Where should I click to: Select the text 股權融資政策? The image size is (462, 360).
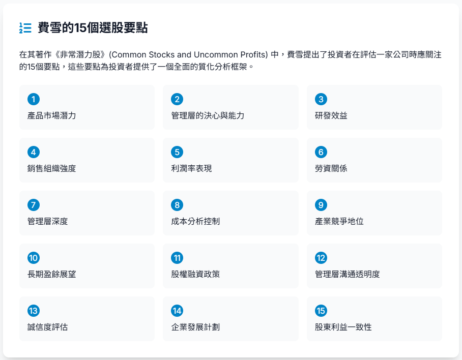click(195, 274)
